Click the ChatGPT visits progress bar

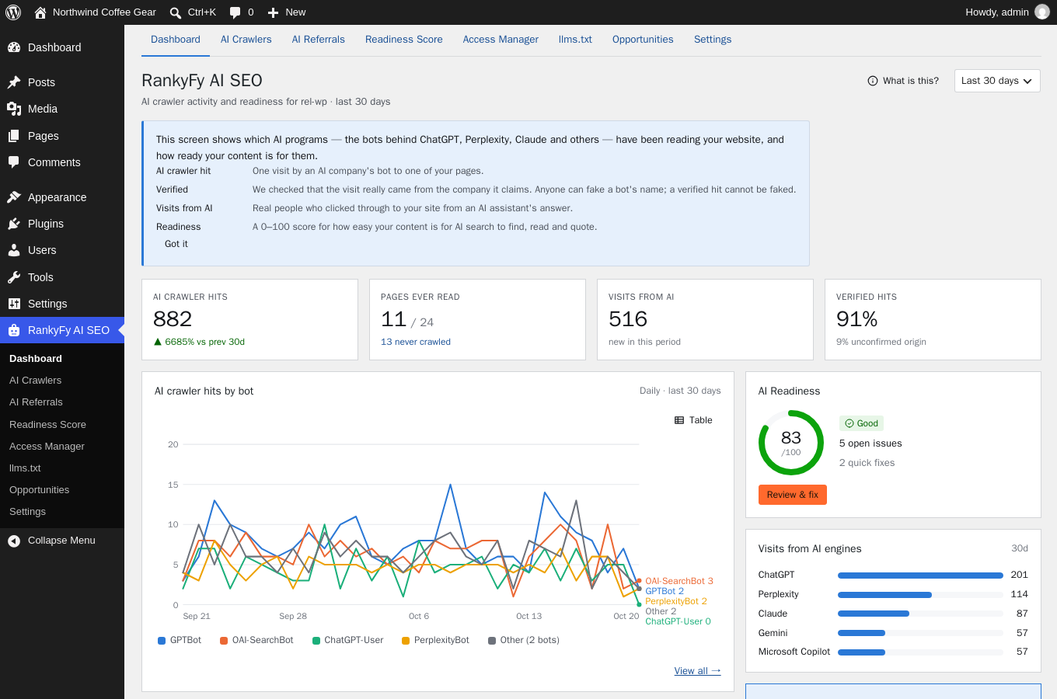(x=920, y=576)
